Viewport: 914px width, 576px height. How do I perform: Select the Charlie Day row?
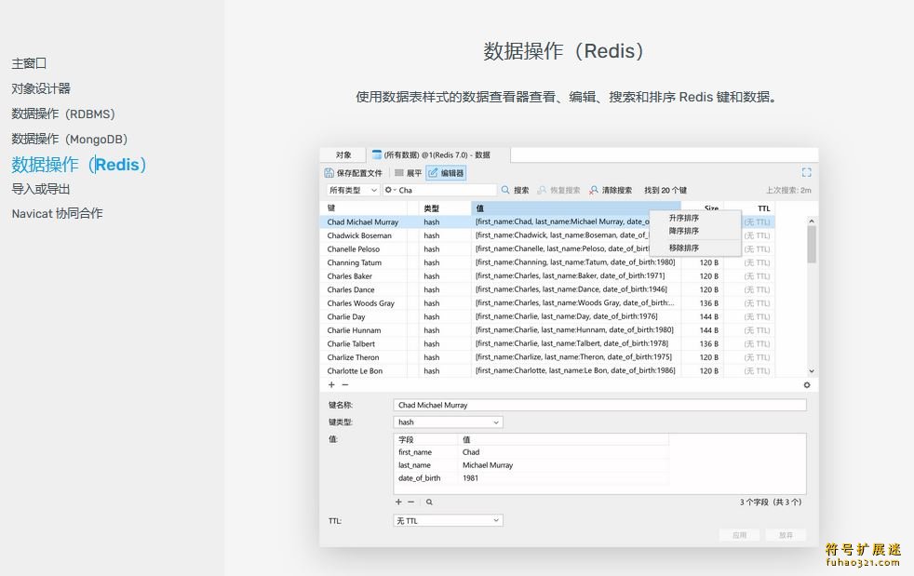pyautogui.click(x=547, y=316)
